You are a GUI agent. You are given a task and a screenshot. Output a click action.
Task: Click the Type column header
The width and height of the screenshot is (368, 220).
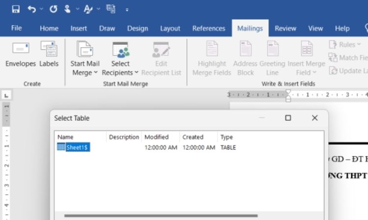pyautogui.click(x=227, y=137)
